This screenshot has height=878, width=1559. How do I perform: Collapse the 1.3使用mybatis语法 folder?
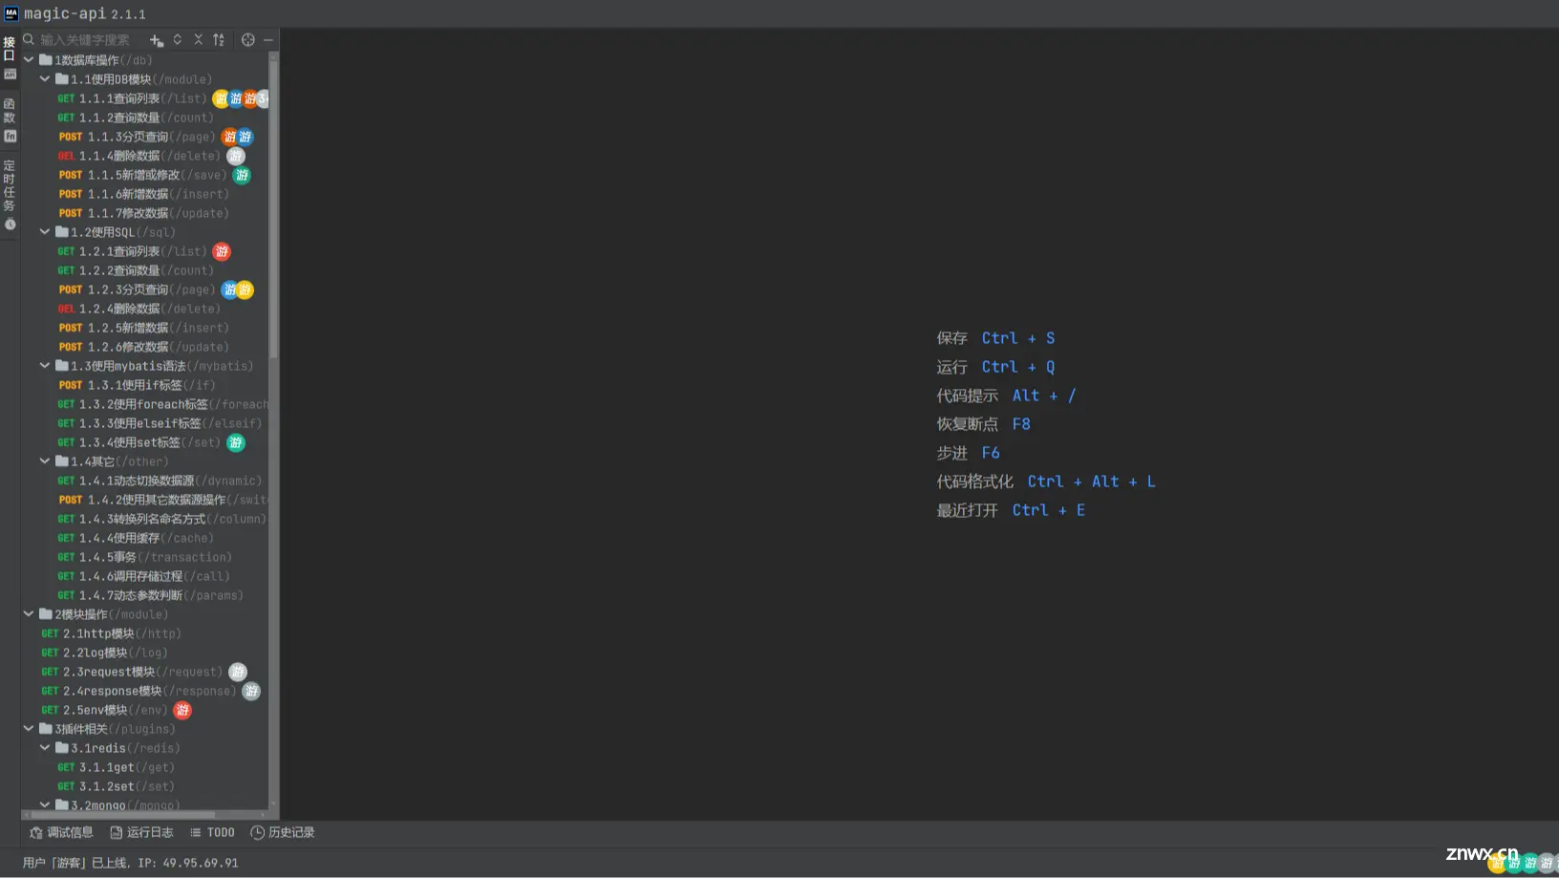pyautogui.click(x=45, y=366)
